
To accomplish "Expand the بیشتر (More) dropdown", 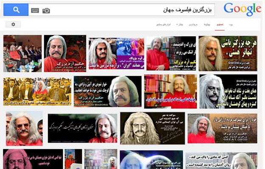I will (x=180, y=25).
